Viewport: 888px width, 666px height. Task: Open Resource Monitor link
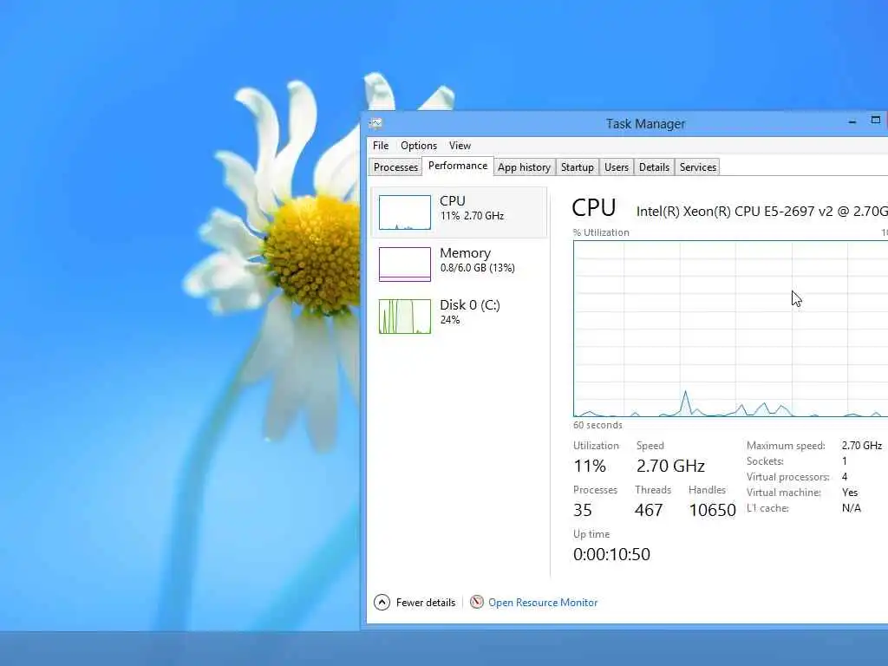[x=543, y=603]
